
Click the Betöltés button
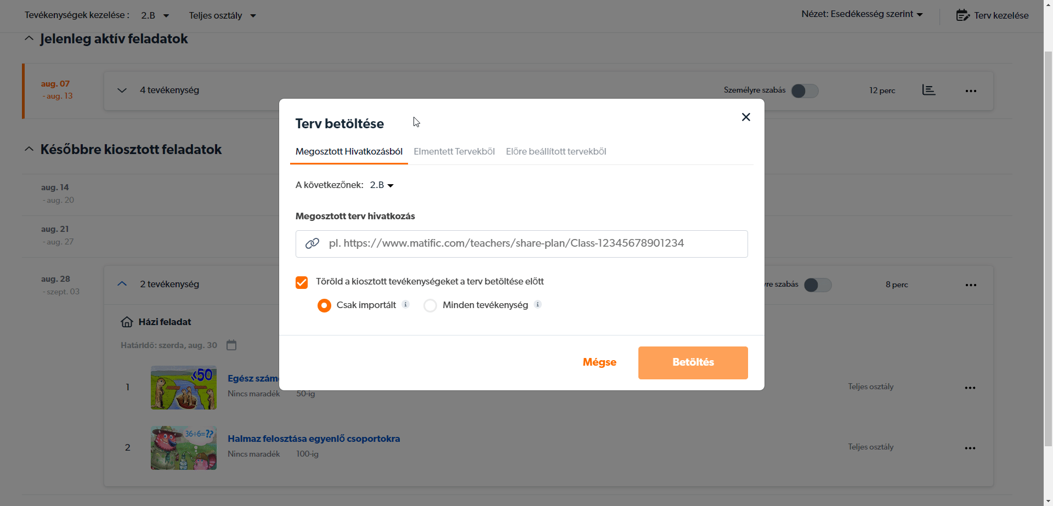coord(693,362)
